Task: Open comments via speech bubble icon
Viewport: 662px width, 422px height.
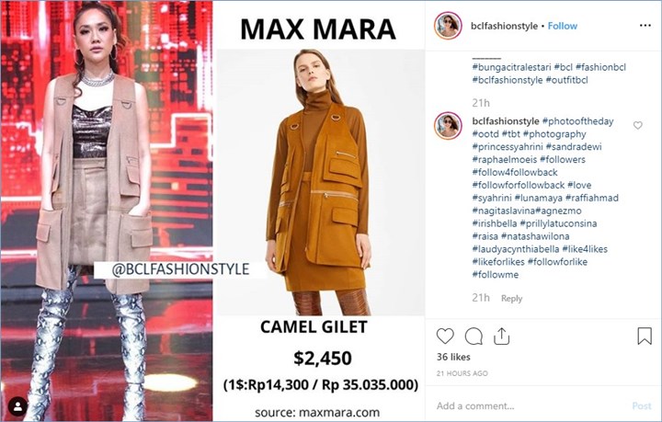Action: pos(474,336)
